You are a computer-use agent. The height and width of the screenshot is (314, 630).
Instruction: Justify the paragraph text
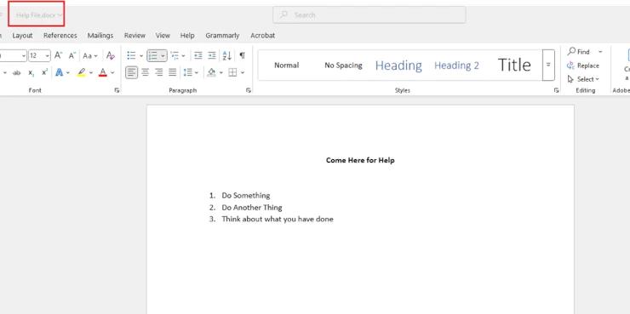(x=172, y=72)
